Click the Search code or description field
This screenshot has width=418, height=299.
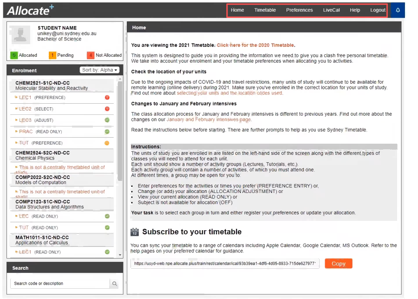tap(60, 284)
